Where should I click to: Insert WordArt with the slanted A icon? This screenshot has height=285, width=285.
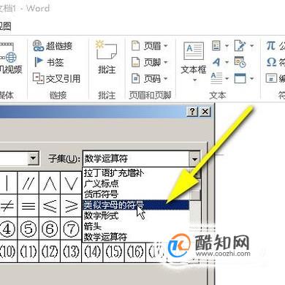pos(216,62)
